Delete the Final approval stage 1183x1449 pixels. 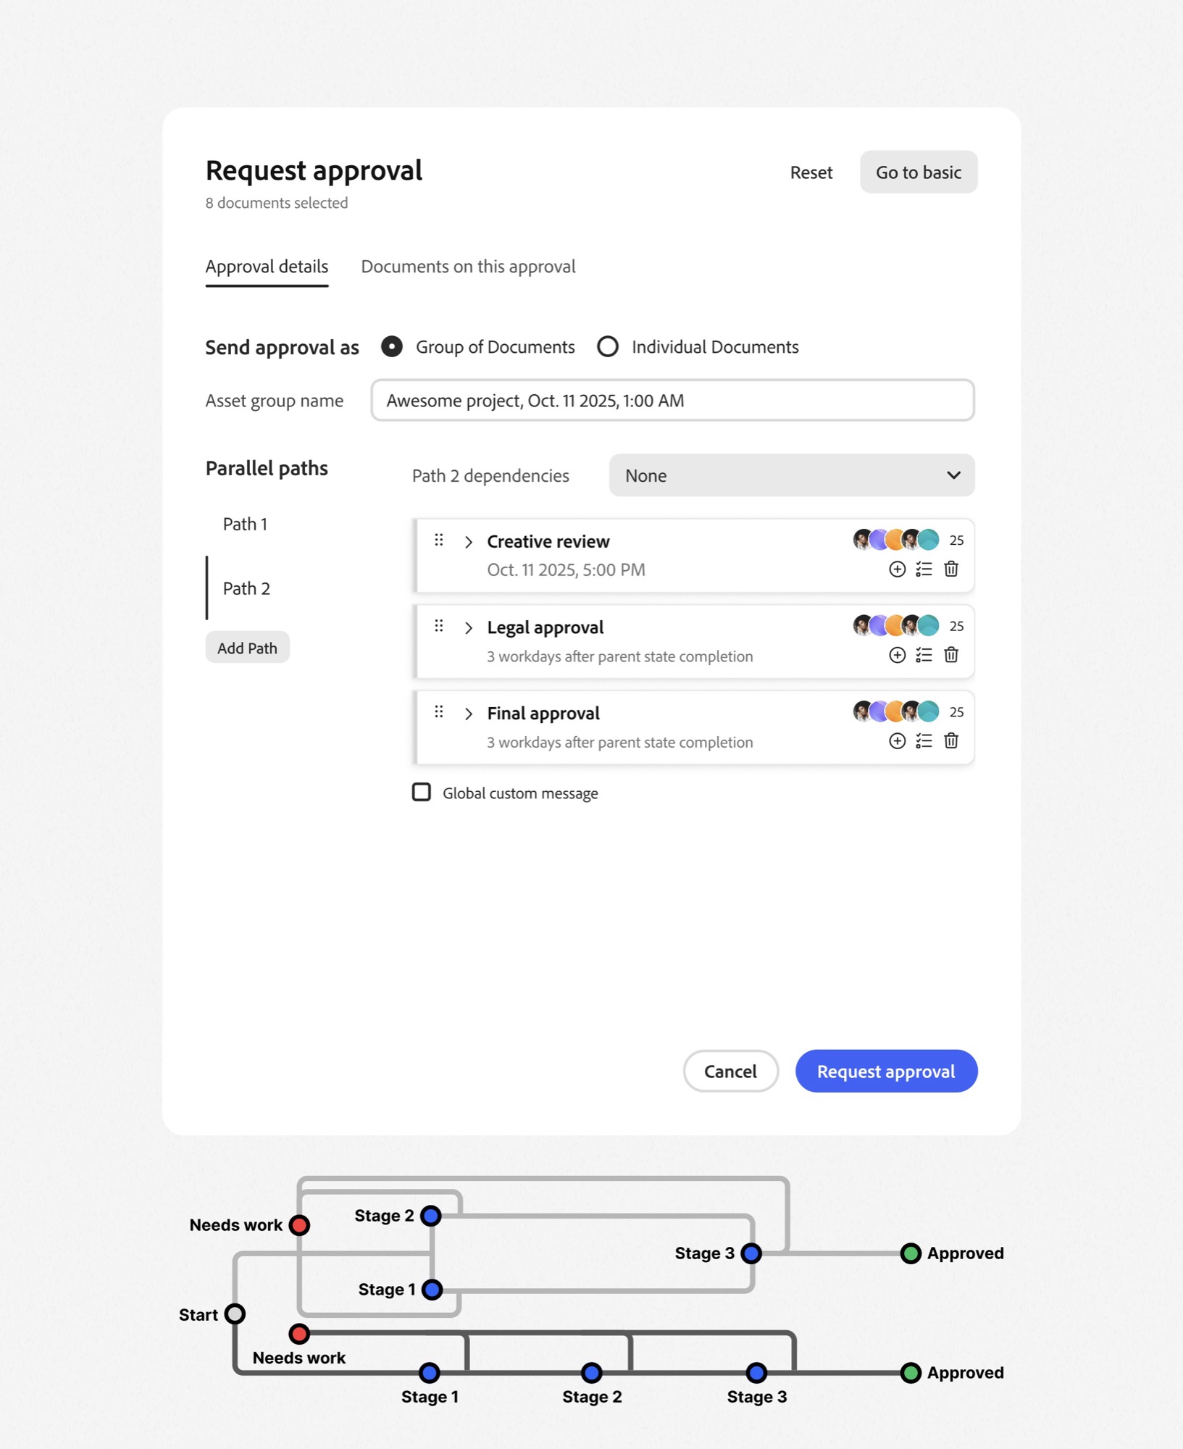951,740
